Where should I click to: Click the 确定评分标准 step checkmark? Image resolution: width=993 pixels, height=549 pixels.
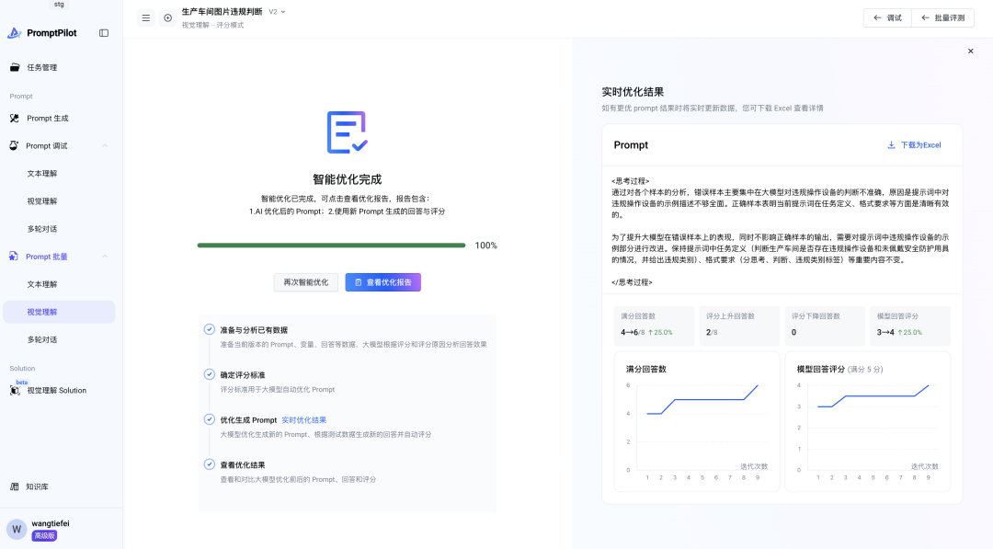[210, 374]
